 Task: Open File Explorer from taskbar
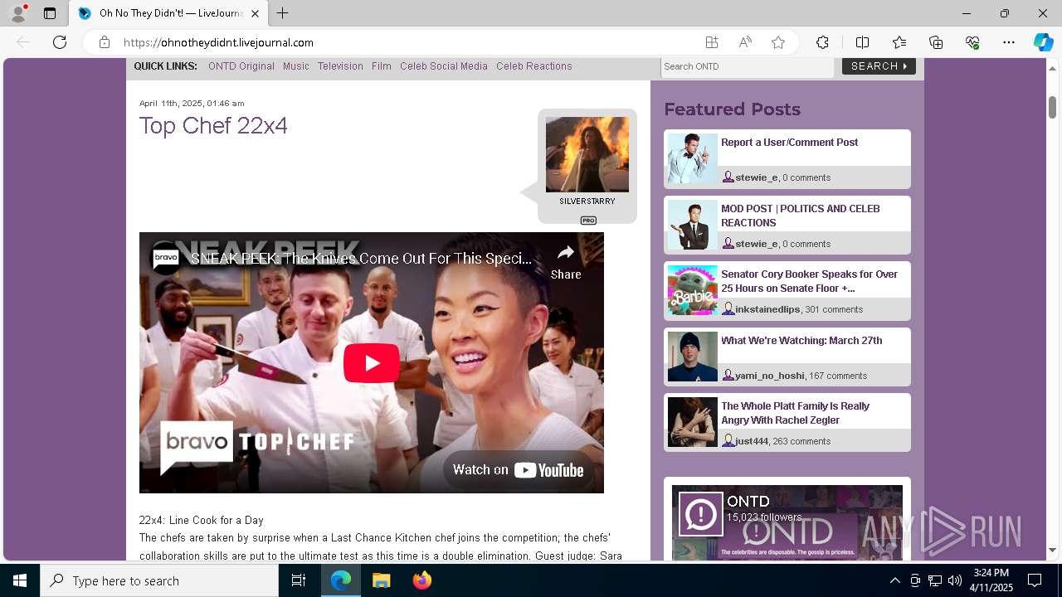[381, 580]
